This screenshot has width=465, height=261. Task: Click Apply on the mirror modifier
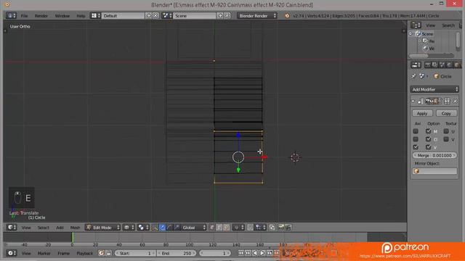[422, 113]
